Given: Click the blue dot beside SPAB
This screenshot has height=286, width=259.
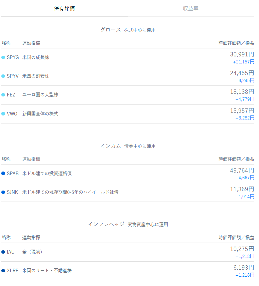Looking at the screenshot, I should pyautogui.click(x=3, y=174).
